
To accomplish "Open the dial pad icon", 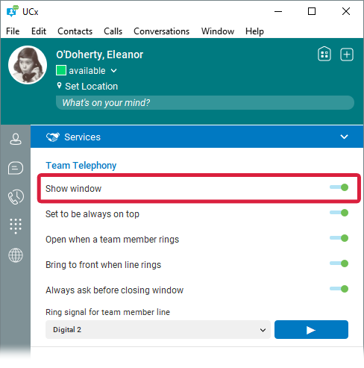I will point(16,226).
